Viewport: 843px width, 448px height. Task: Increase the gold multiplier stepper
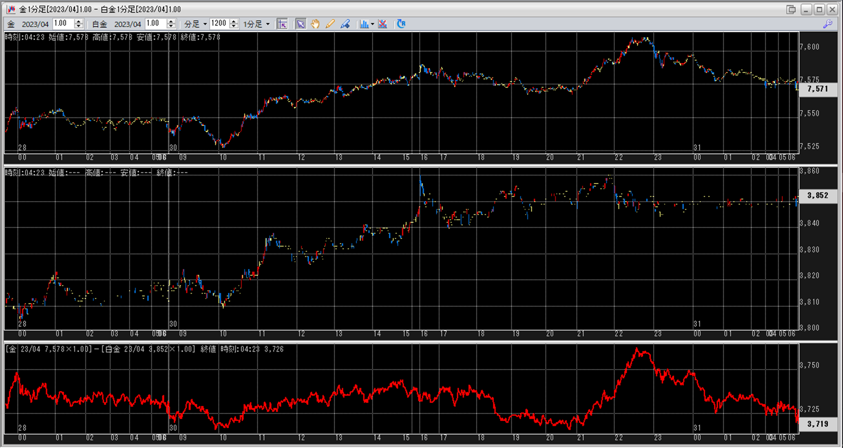coord(79,22)
